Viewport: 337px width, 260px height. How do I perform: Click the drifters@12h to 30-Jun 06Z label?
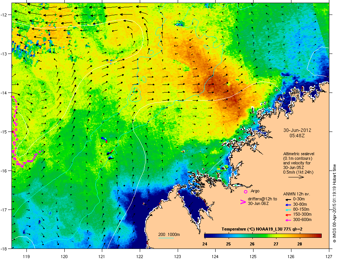tap(262, 201)
